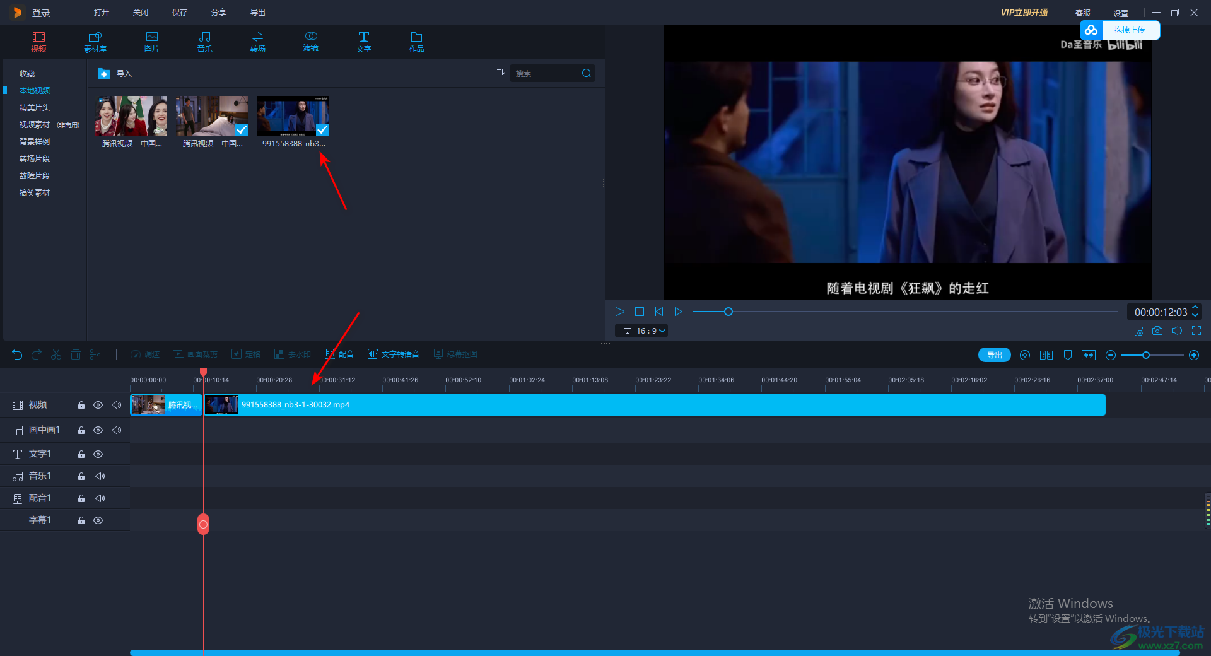Select 背景样例 in the sidebar
Image resolution: width=1211 pixels, height=656 pixels.
coord(35,142)
